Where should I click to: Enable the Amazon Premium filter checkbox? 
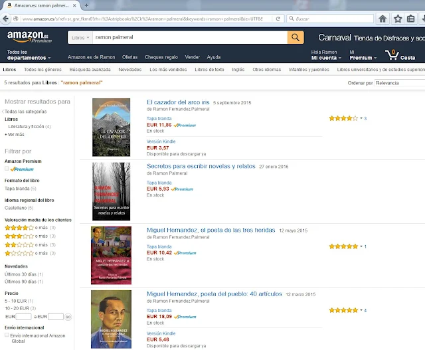pos(7,169)
